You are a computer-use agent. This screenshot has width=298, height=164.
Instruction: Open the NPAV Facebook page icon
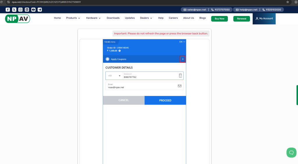pyautogui.click(x=8, y=10)
